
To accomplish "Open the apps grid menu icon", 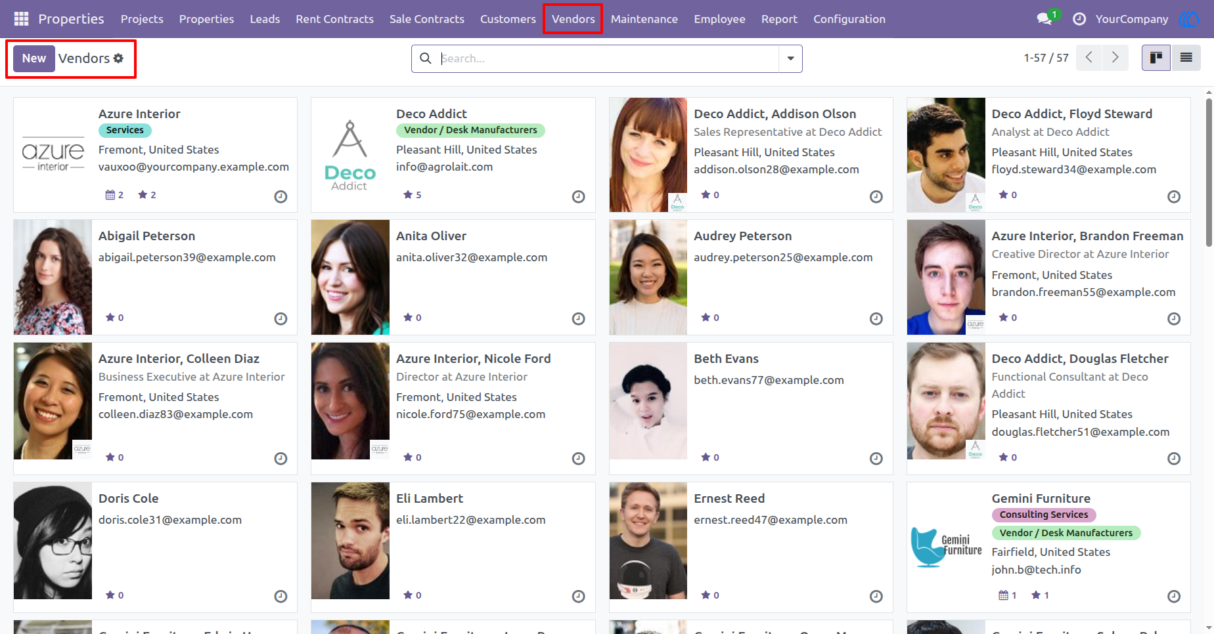I will click(x=21, y=19).
